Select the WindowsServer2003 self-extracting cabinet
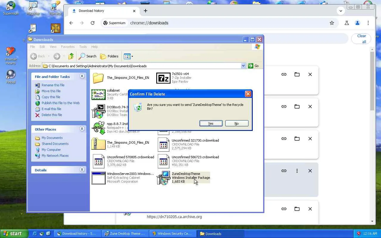Screen dimensions: 381x238 123,178
